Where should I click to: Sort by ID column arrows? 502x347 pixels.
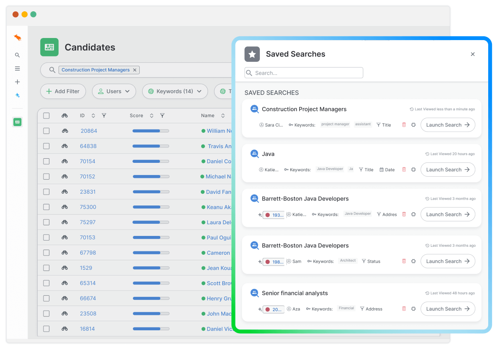click(93, 116)
